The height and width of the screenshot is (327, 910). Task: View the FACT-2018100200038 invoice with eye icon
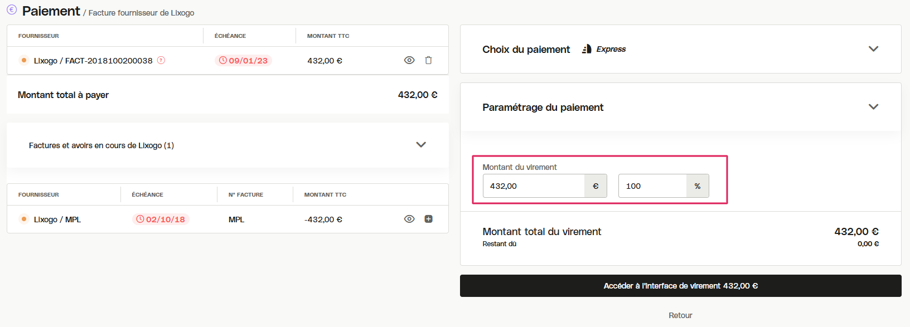coord(409,60)
